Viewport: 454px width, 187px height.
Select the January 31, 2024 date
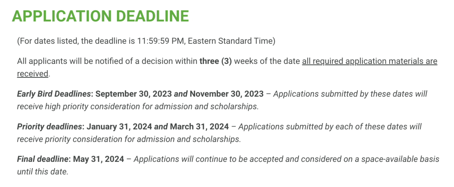119,127
